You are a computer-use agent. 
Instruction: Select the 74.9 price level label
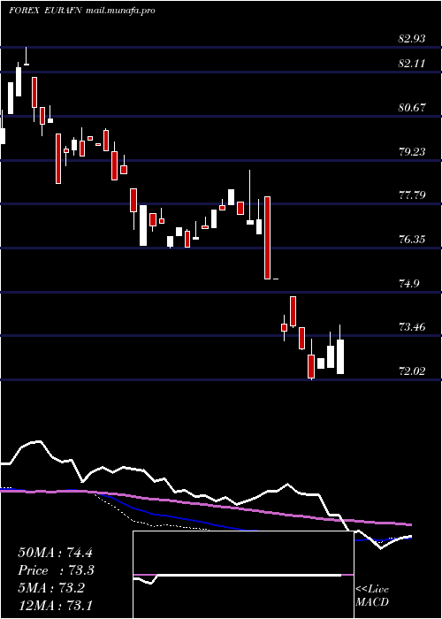408,284
